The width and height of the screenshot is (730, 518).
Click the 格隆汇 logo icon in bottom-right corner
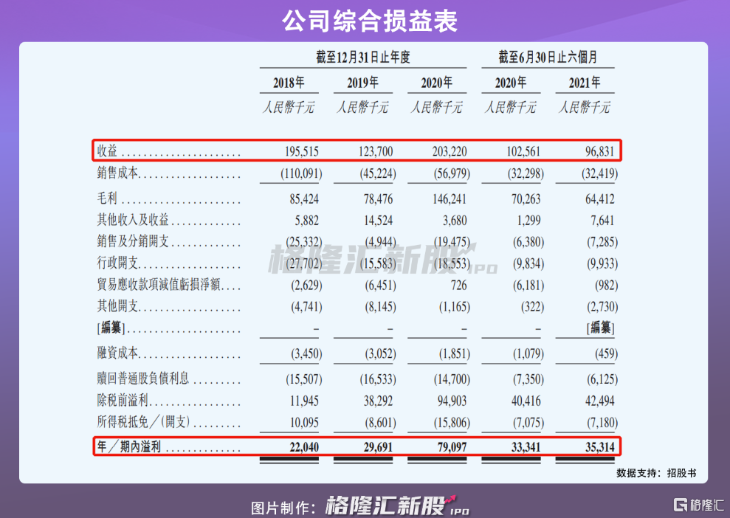click(680, 505)
